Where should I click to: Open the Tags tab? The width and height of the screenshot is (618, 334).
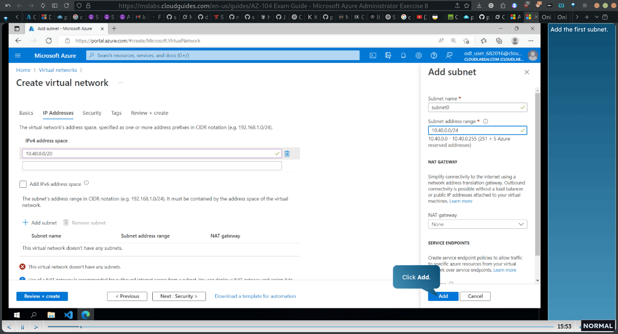[x=116, y=113]
